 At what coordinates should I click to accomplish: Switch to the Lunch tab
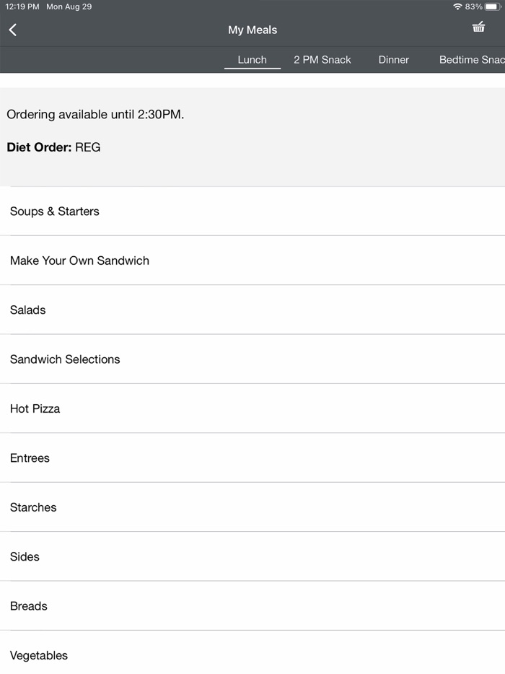[x=252, y=60]
